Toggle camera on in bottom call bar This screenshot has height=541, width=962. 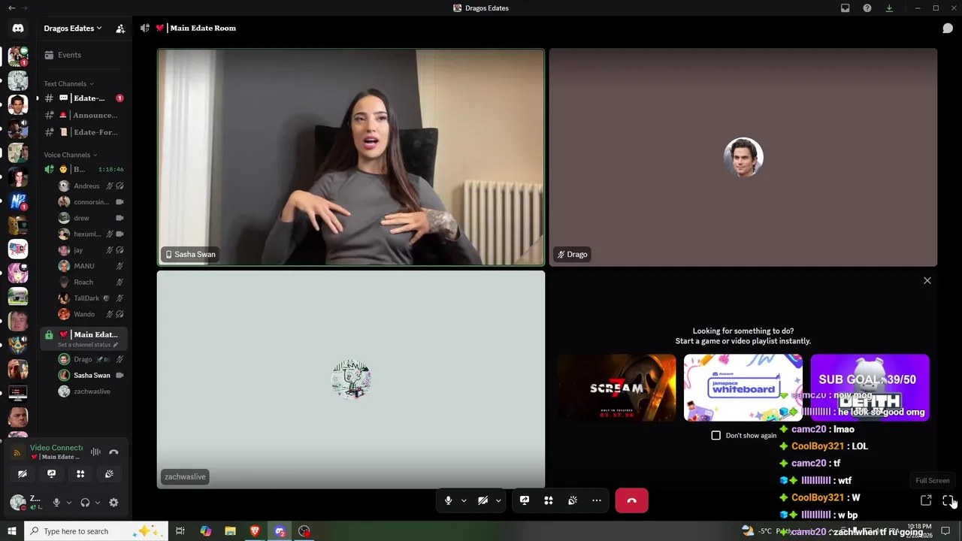(x=483, y=500)
